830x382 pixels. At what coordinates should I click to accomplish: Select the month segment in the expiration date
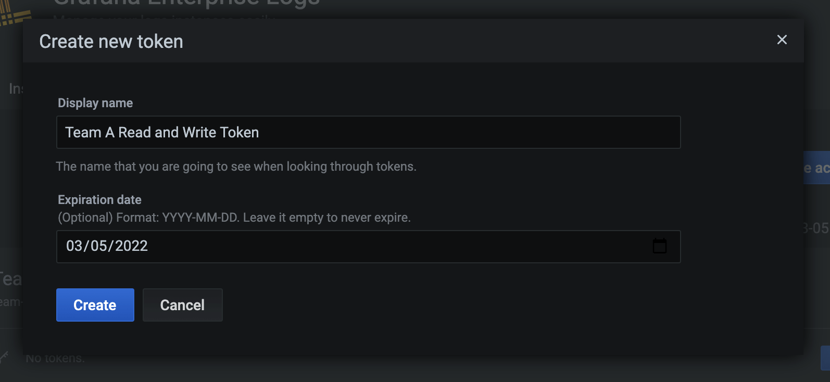coord(74,246)
